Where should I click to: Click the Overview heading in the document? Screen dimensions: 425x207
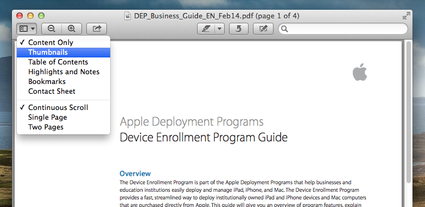tap(135, 173)
